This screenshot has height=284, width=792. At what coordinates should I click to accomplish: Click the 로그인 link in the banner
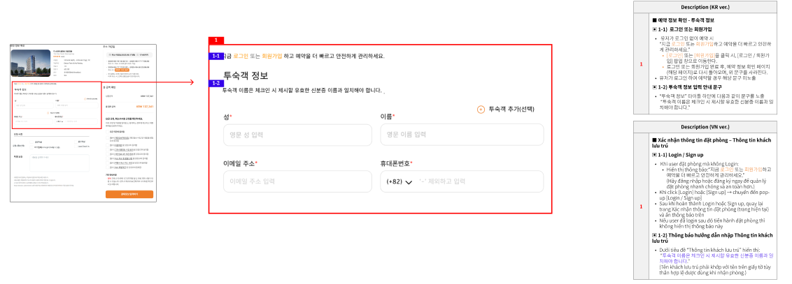pyautogui.click(x=240, y=56)
